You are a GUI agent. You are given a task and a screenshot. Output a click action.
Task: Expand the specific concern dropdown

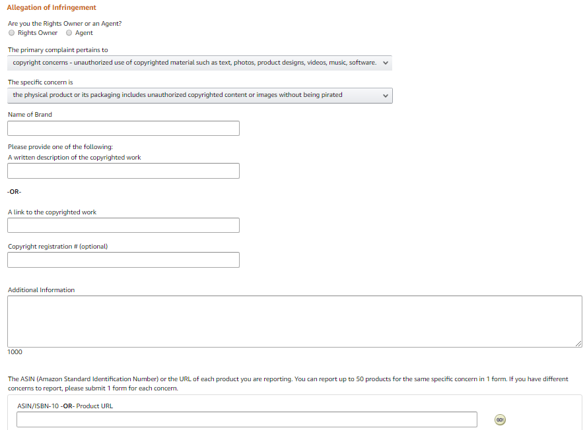click(x=199, y=95)
